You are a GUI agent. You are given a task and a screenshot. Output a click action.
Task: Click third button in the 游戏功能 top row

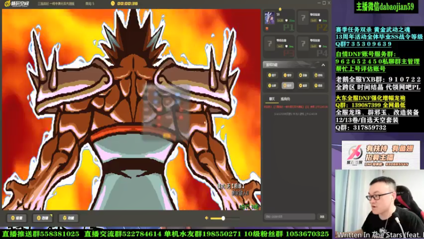point(303,75)
